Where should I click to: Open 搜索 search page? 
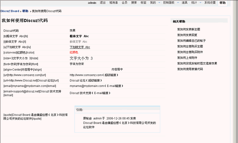134,3
